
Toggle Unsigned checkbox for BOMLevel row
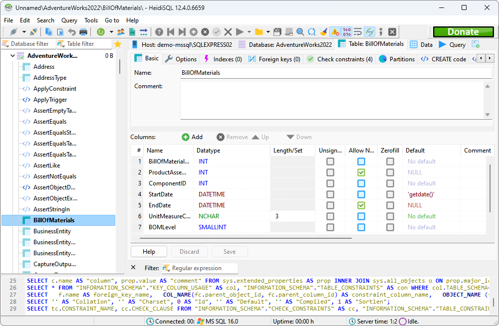[x=330, y=227]
